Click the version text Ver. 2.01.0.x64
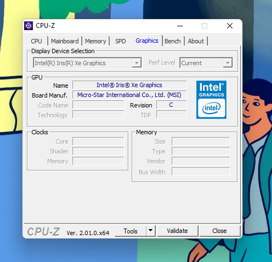This screenshot has width=272, height=262. click(x=88, y=233)
